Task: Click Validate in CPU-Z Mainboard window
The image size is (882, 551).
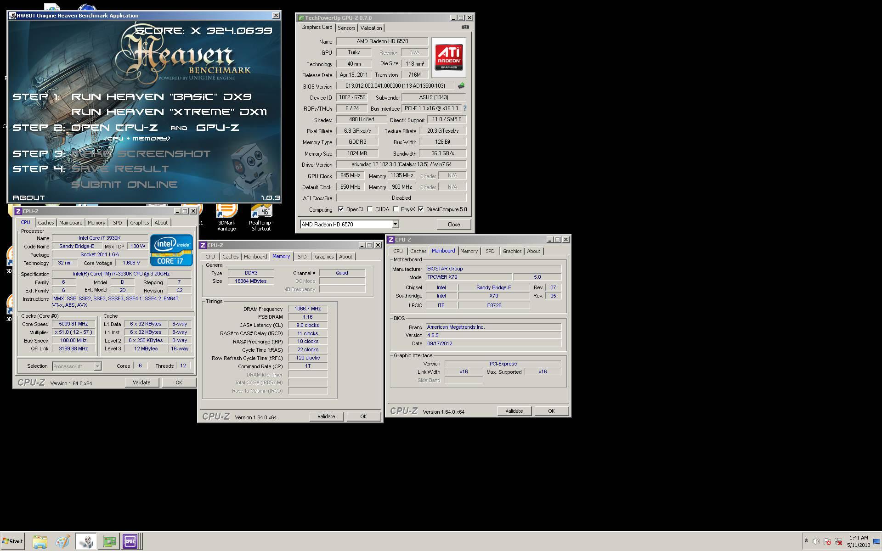Action: (514, 411)
